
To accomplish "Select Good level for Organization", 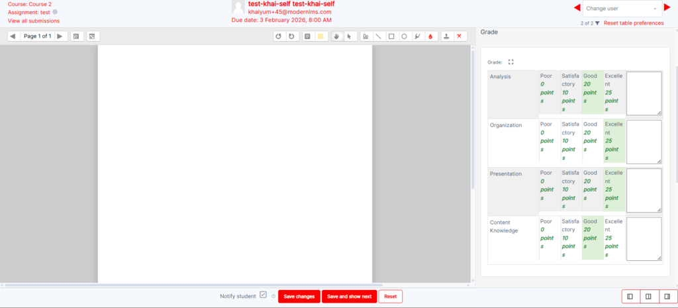I will click(x=593, y=141).
